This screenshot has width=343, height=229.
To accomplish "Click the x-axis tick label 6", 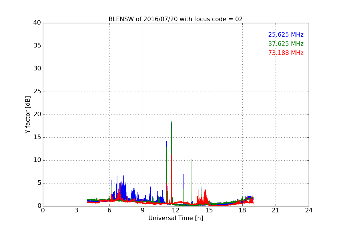I will point(109,210).
